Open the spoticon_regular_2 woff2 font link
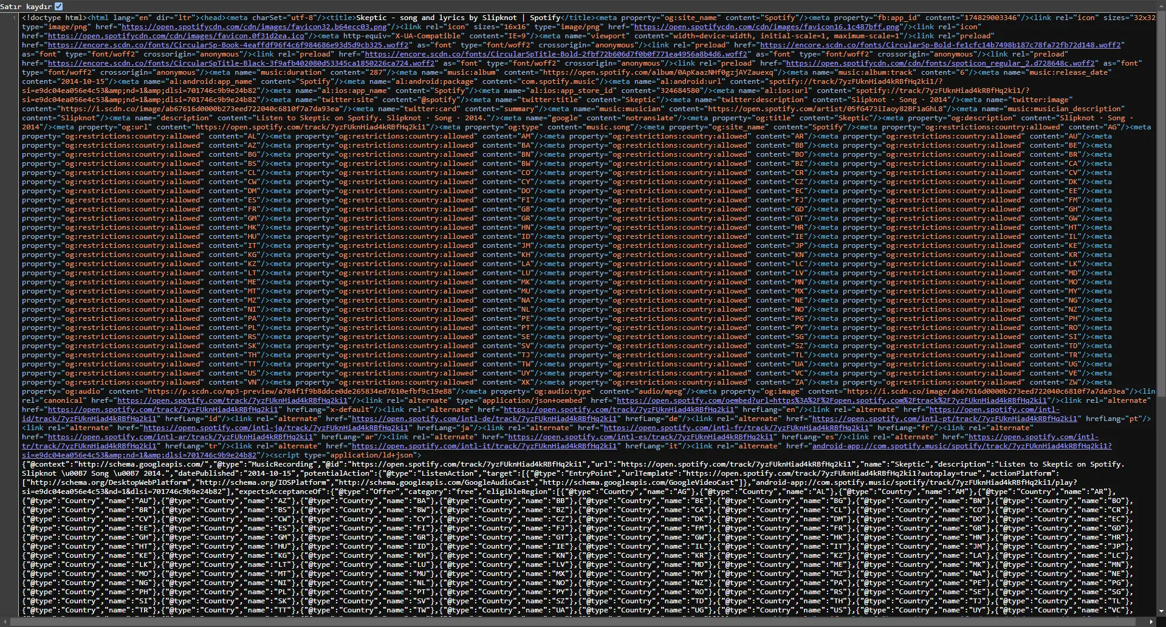Image resolution: width=1166 pixels, height=627 pixels. click(940, 63)
